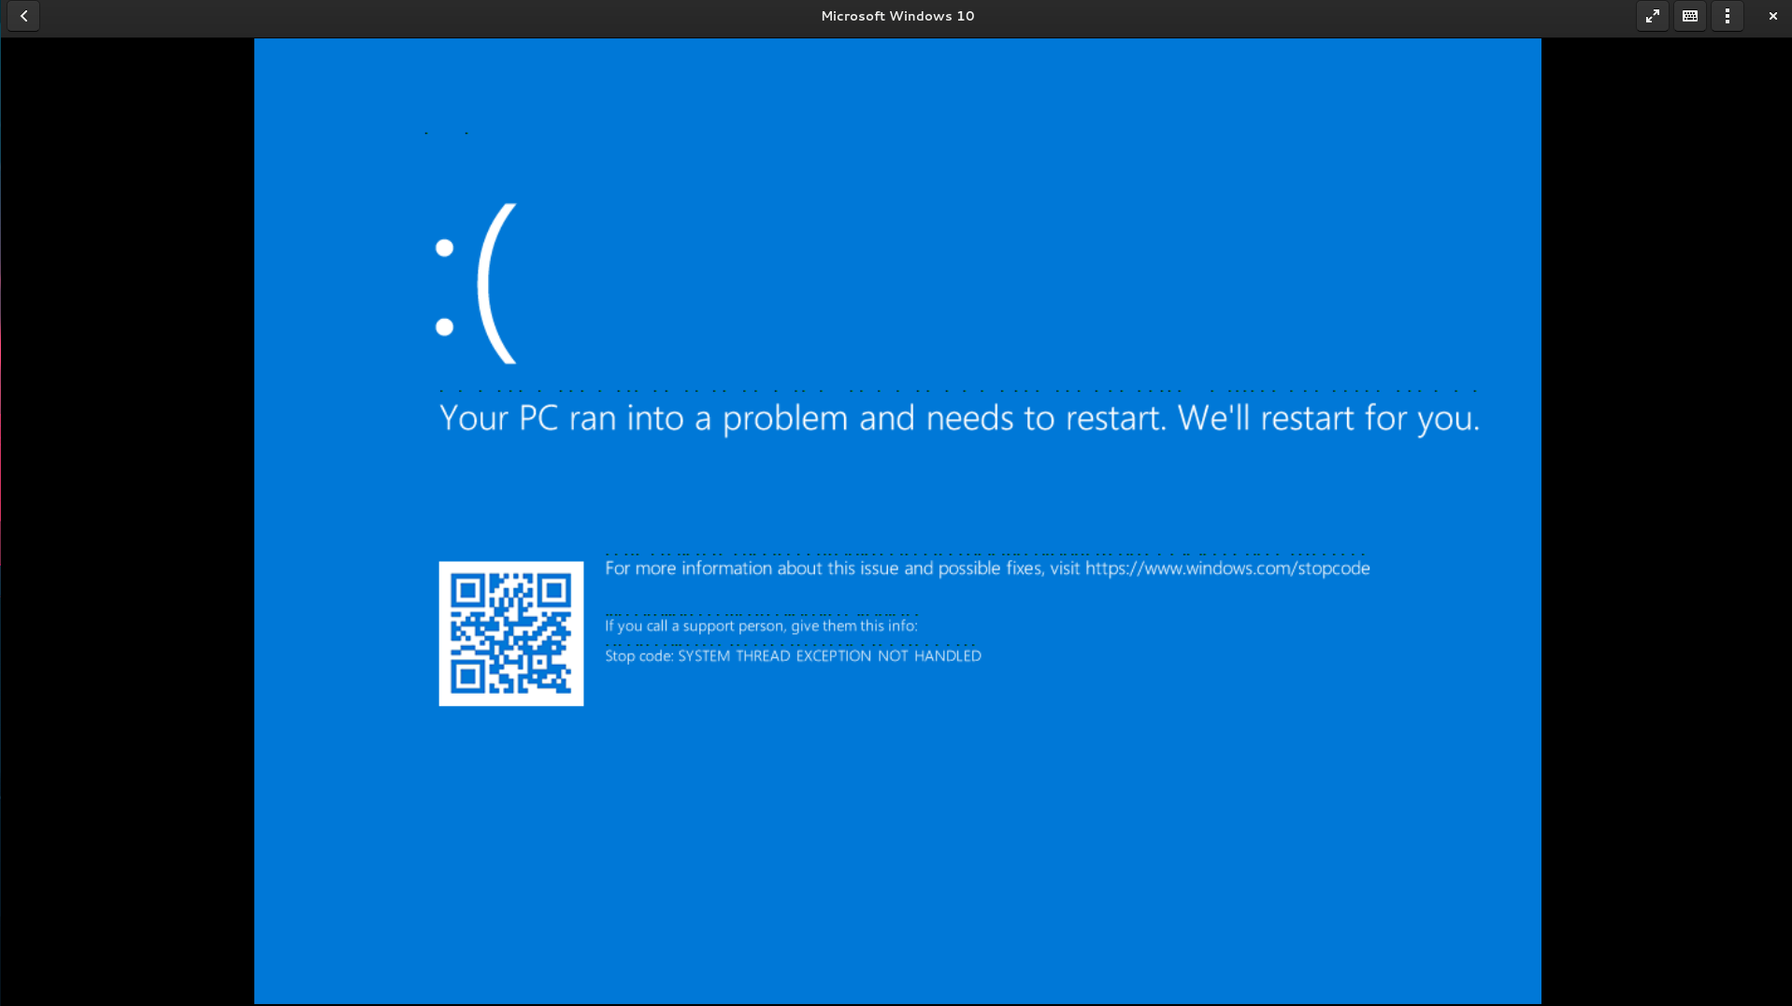Screen dimensions: 1792x1006
Task: Click the QR code on the blue screen
Action: 510,633
